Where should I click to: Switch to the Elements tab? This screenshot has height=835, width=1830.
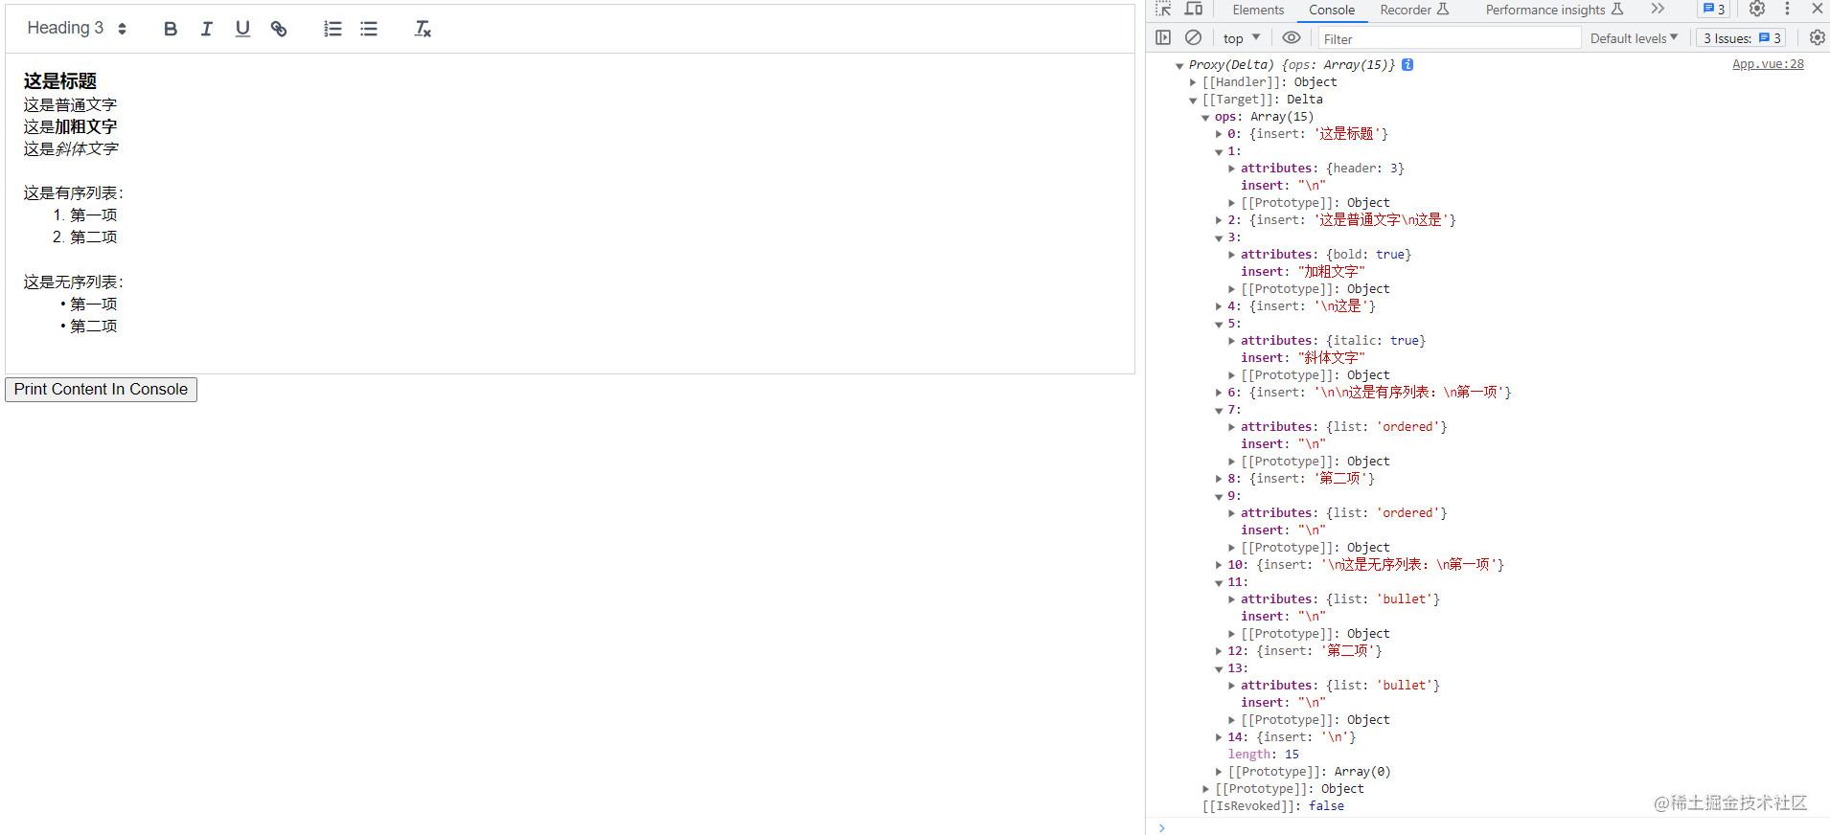pos(1258,10)
